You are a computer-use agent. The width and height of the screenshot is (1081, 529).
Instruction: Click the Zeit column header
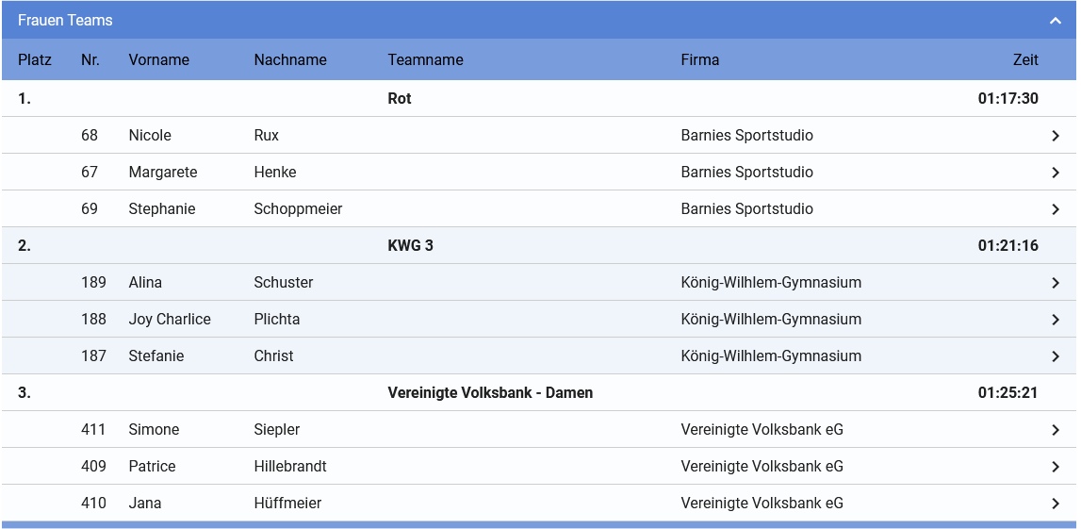pyautogui.click(x=1025, y=60)
